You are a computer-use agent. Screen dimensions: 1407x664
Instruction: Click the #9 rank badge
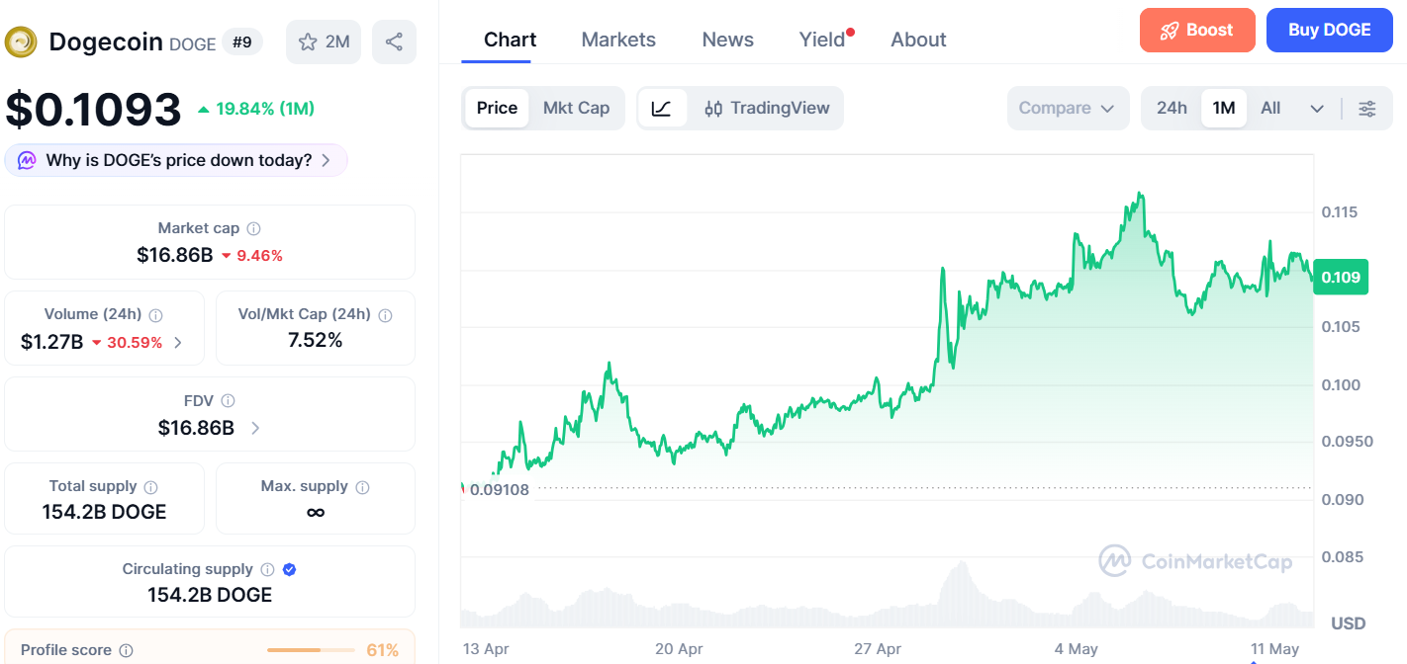coord(241,41)
